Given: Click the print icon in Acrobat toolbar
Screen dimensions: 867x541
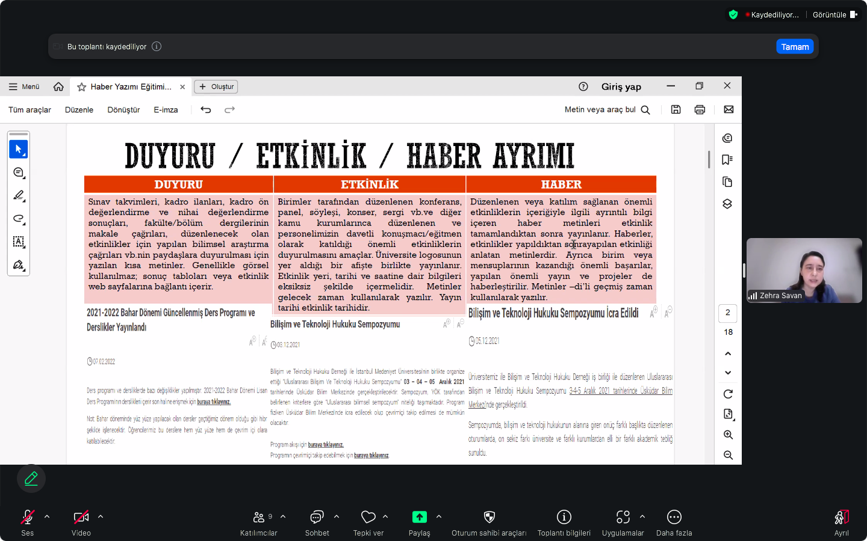Looking at the screenshot, I should click(x=700, y=109).
